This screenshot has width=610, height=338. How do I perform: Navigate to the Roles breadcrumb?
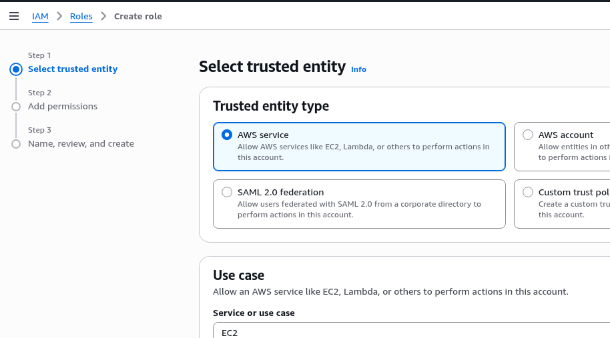coord(81,16)
